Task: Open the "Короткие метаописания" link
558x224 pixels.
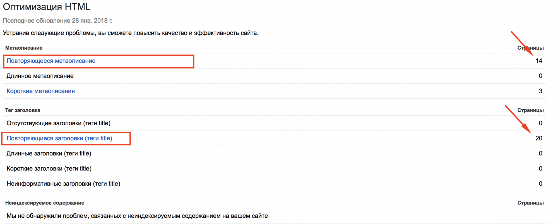Action: click(41, 91)
